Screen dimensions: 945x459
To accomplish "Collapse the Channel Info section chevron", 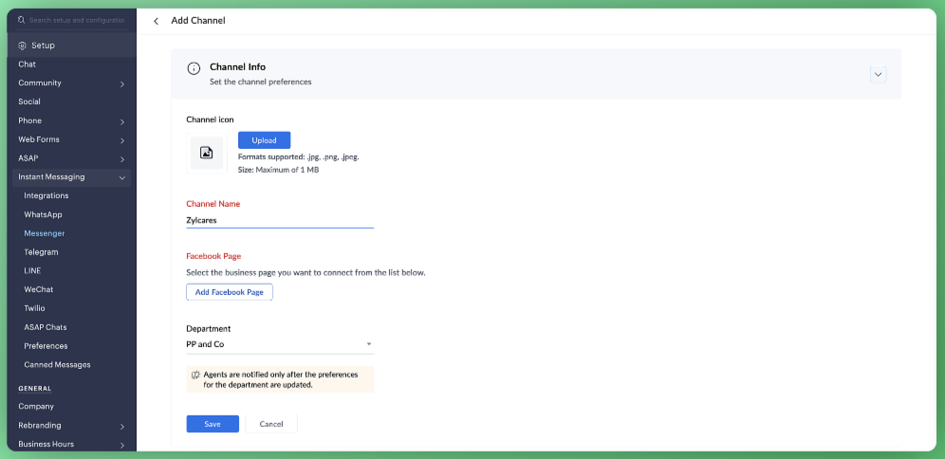I will (x=878, y=74).
